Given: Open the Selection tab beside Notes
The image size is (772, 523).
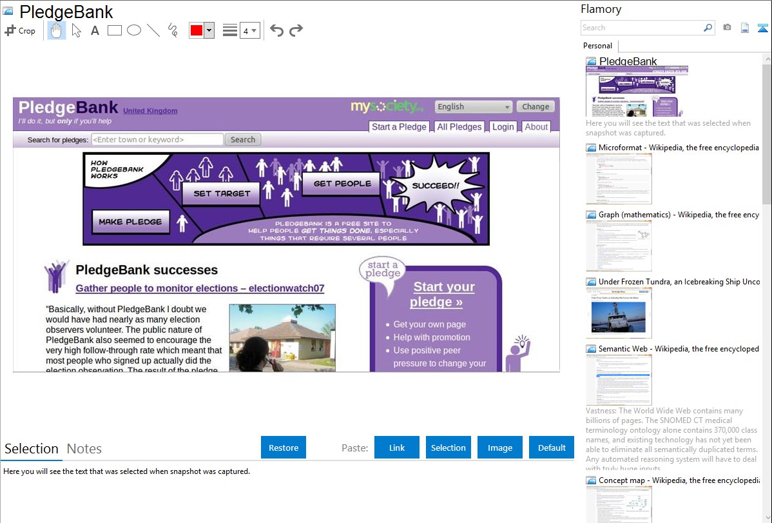Looking at the screenshot, I should coord(32,449).
